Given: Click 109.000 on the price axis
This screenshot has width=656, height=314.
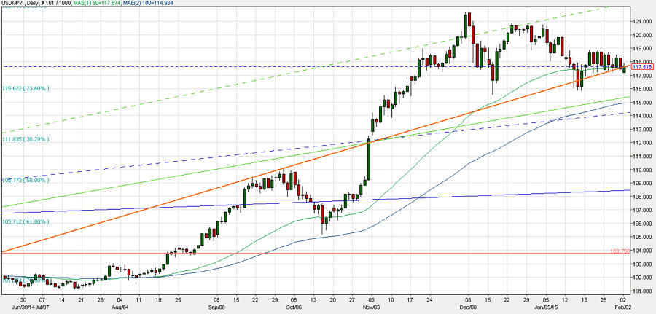Looking at the screenshot, I should pyautogui.click(x=643, y=183).
